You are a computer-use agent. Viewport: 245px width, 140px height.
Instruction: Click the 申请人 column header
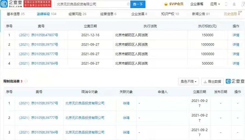pyautogui.click(x=163, y=92)
